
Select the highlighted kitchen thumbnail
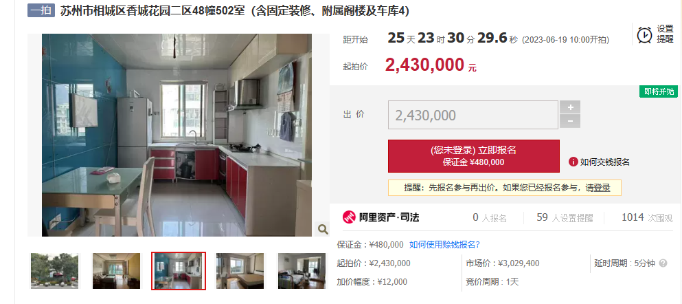pyautogui.click(x=179, y=271)
